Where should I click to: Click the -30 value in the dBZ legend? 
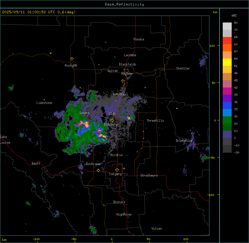pyautogui.click(x=237, y=153)
